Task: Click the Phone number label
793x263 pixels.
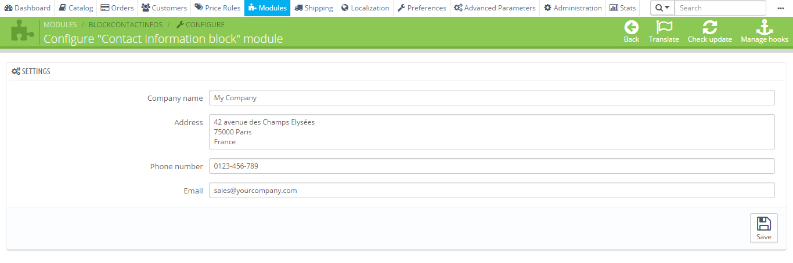Action: [x=176, y=166]
